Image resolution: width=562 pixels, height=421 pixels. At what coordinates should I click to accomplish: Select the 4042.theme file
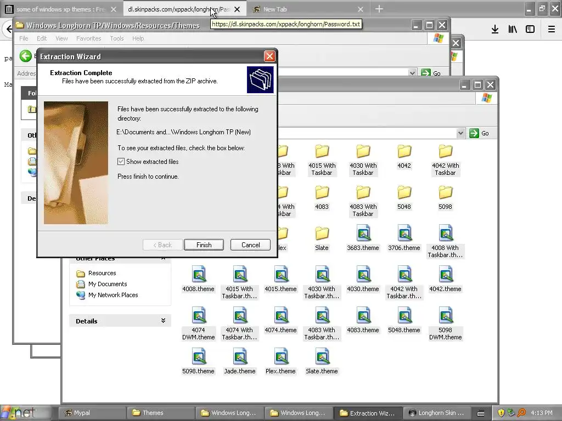(445, 279)
